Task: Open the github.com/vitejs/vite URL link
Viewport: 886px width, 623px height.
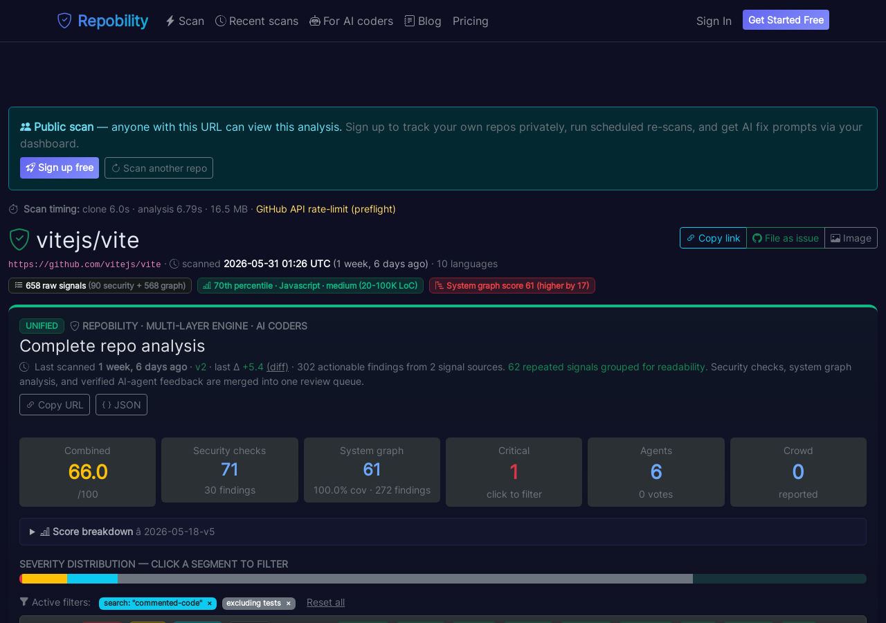Action: pyautogui.click(x=84, y=264)
